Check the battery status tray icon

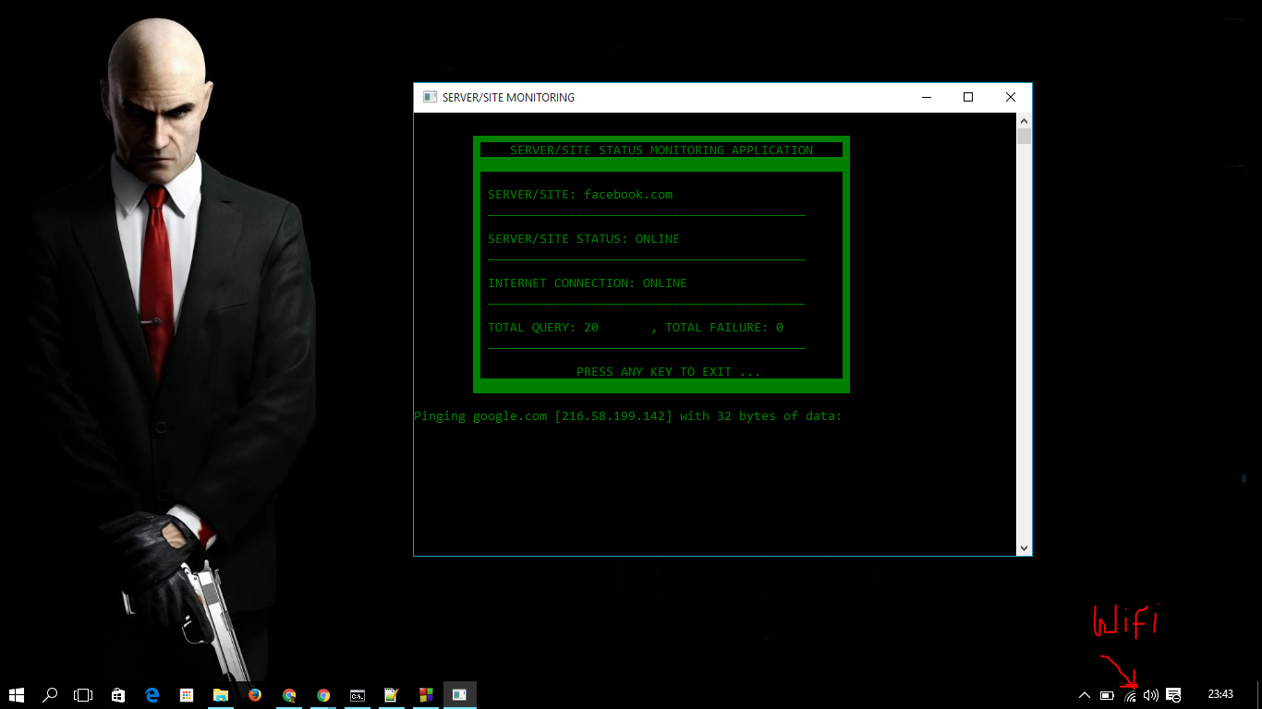(1107, 695)
